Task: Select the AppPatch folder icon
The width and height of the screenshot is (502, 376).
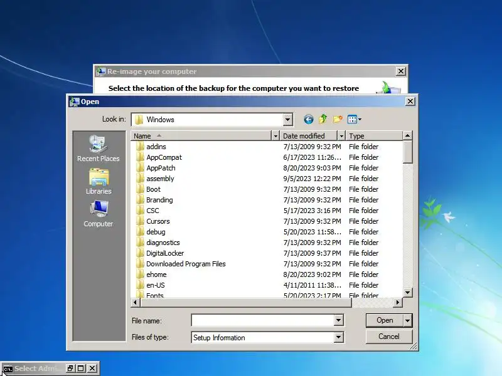Action: [x=140, y=168]
